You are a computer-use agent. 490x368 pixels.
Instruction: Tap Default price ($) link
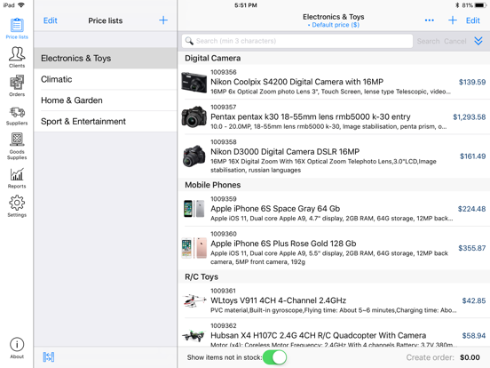click(x=334, y=25)
